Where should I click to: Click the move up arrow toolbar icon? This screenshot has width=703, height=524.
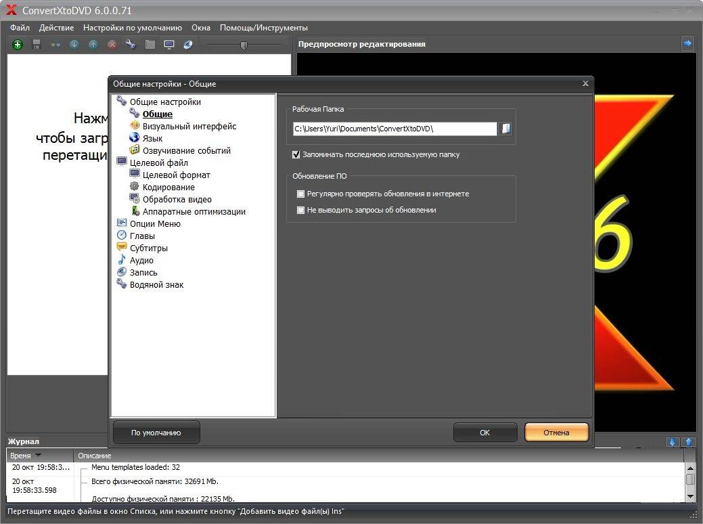coord(93,44)
